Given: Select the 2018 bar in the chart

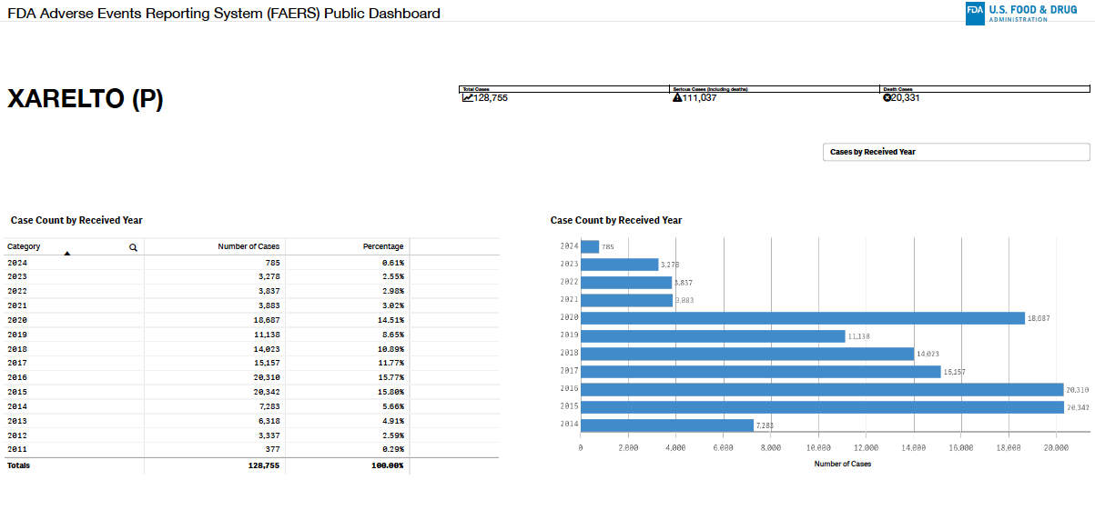Looking at the screenshot, I should click(747, 354).
